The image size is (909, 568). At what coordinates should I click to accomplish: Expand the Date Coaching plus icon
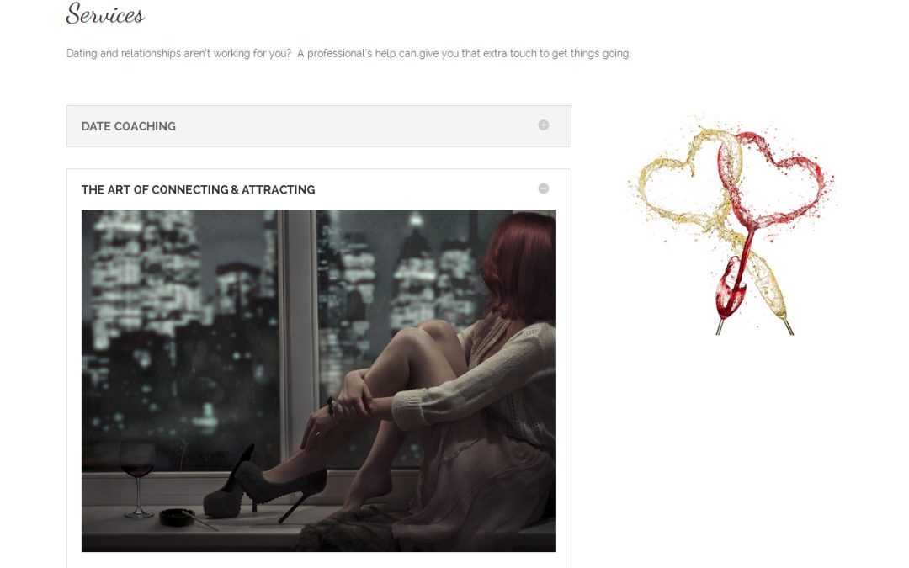(543, 125)
